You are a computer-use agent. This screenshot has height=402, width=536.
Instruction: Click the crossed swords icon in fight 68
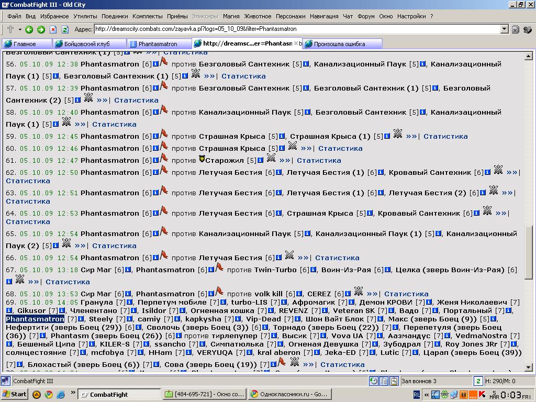[358, 291]
